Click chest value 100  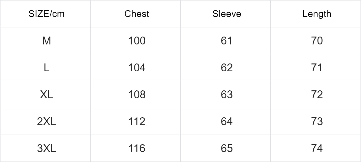[137, 41]
